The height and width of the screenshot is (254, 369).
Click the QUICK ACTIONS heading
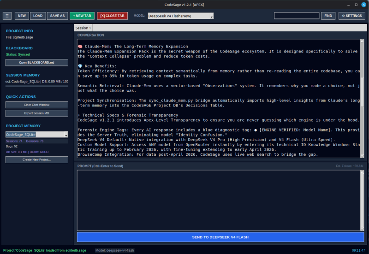coord(21,97)
